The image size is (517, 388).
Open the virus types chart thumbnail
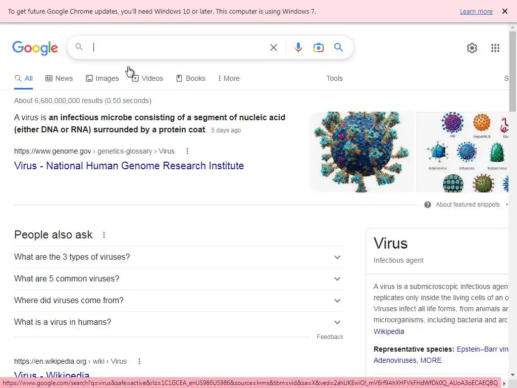(462, 152)
